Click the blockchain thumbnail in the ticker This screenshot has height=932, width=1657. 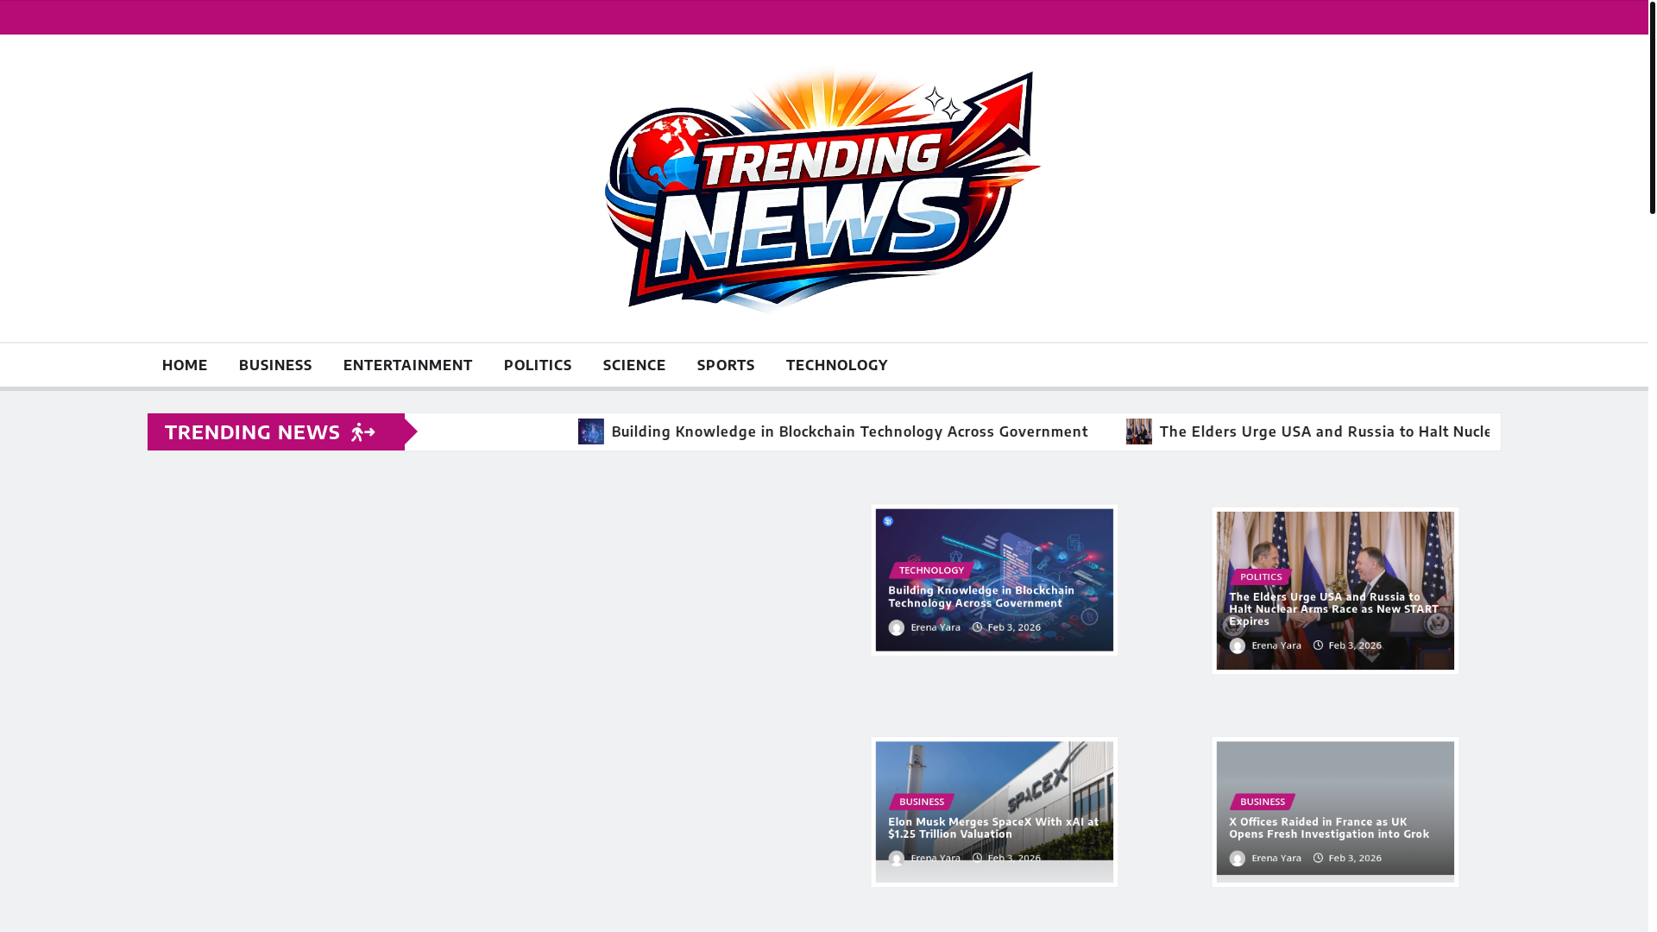(x=591, y=431)
